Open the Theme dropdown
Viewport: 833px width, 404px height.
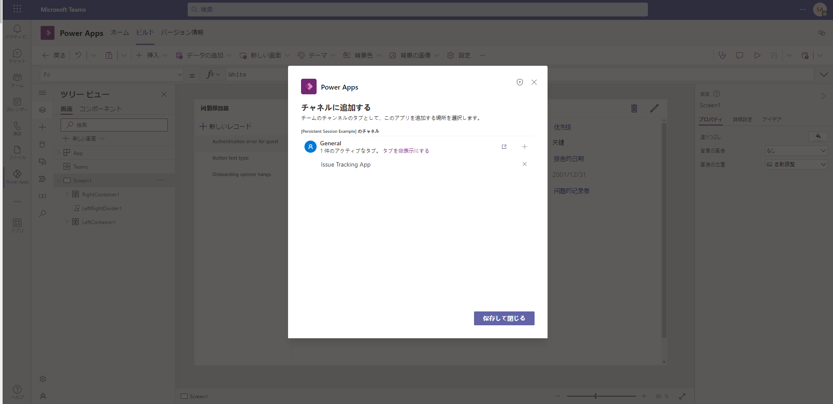(317, 55)
